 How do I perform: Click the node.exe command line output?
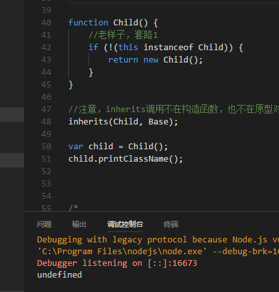(158, 252)
